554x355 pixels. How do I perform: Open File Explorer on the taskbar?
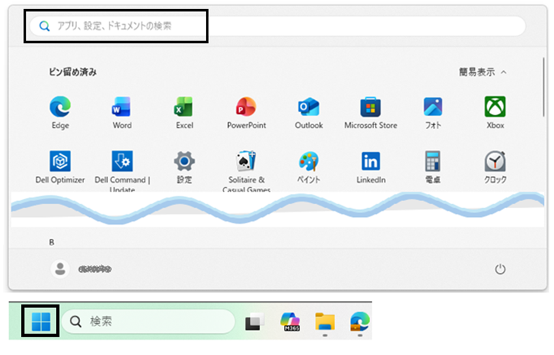click(325, 321)
